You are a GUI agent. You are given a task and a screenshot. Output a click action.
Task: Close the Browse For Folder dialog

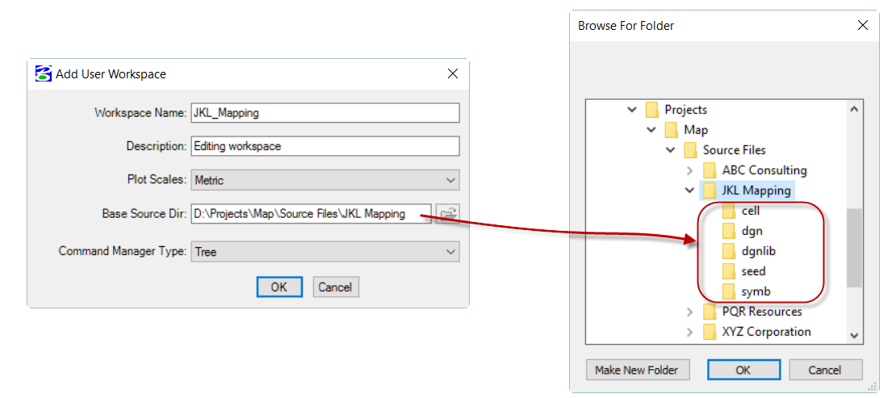(862, 25)
